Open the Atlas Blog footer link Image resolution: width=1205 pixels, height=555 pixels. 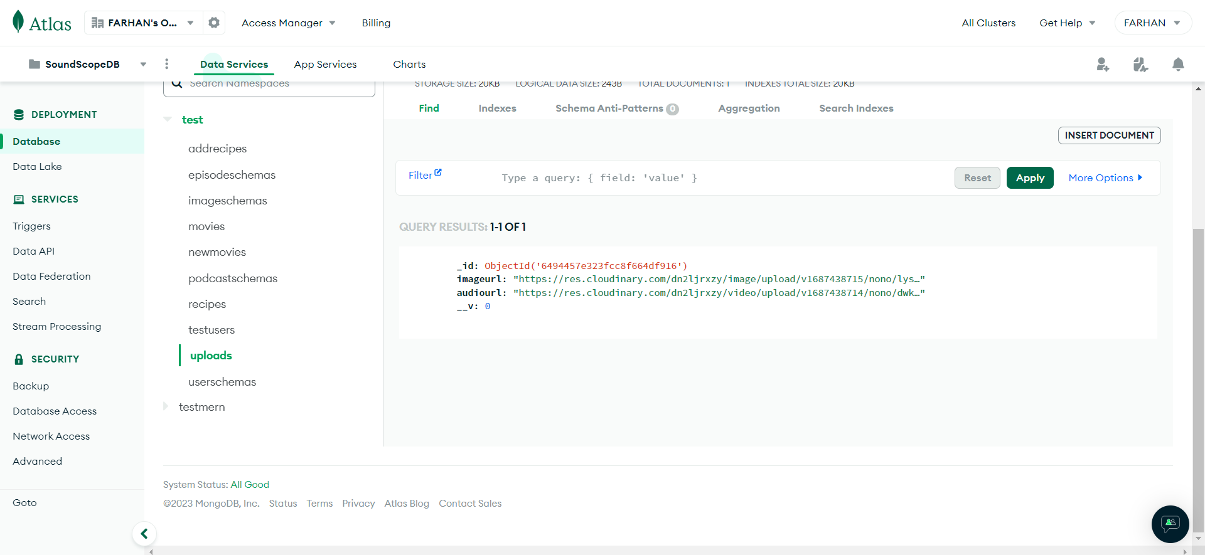point(407,504)
